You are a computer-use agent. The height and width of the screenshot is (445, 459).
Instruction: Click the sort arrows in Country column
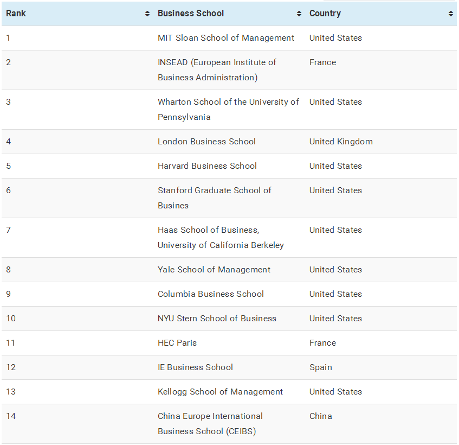(x=451, y=14)
